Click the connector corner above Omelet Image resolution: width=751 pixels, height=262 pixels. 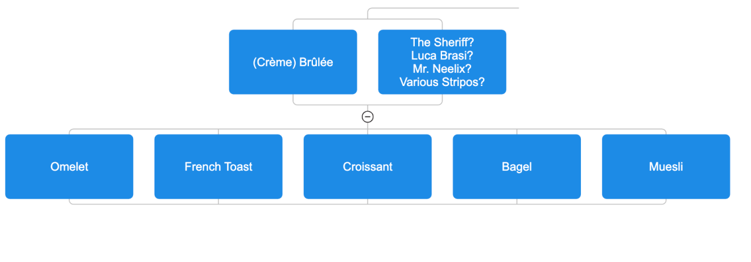[x=71, y=130]
